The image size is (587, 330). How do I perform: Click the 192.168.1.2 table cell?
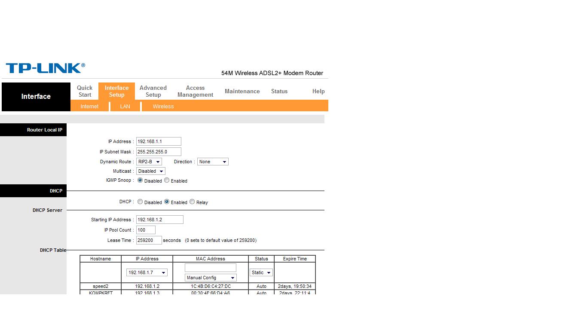(147, 286)
